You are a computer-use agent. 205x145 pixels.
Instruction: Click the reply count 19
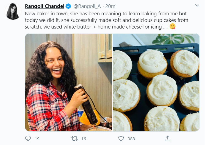pos(37,139)
